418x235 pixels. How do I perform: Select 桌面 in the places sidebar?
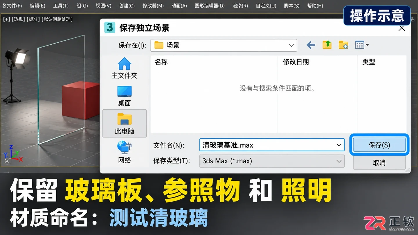[x=125, y=96]
